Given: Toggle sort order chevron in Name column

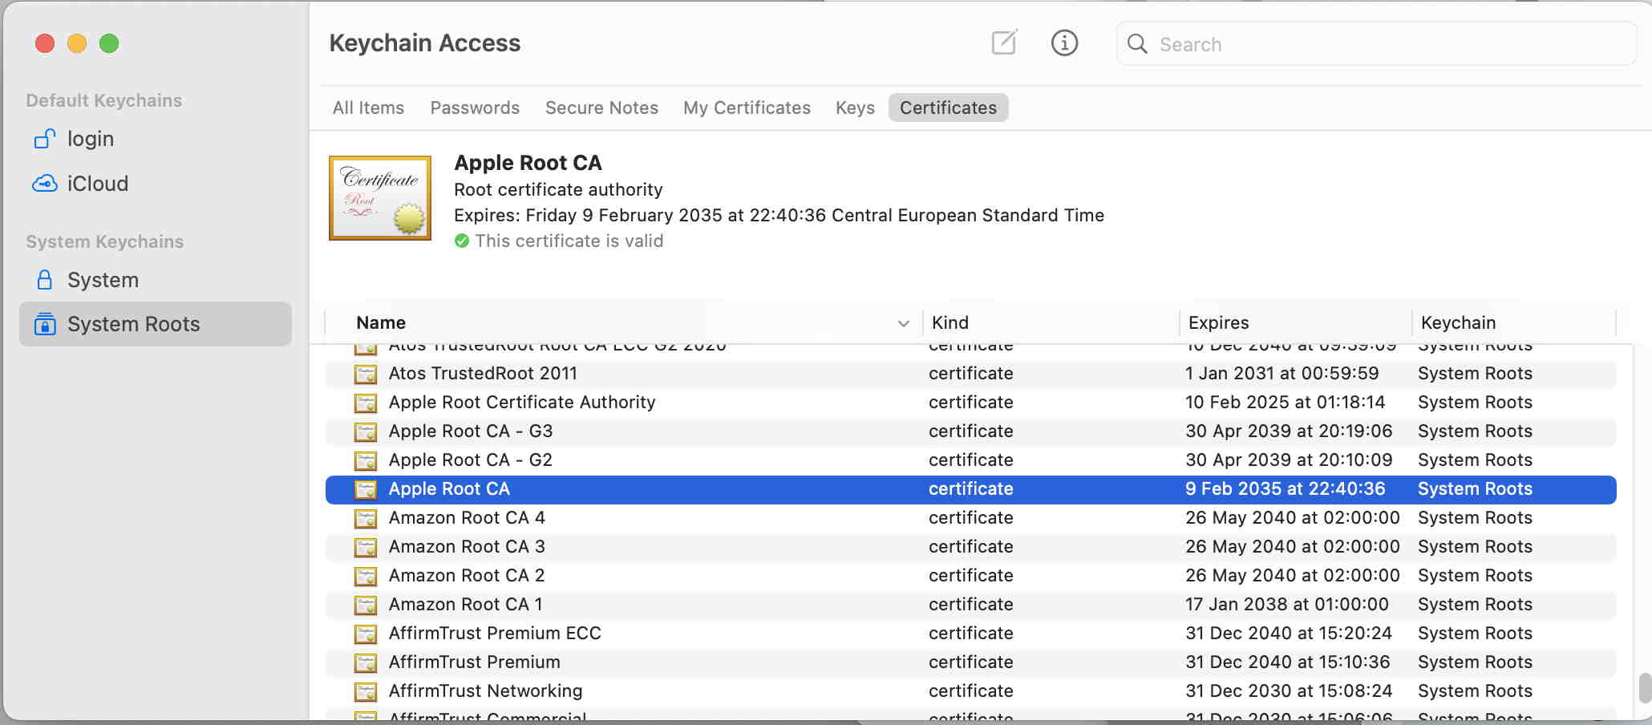Looking at the screenshot, I should tap(904, 323).
